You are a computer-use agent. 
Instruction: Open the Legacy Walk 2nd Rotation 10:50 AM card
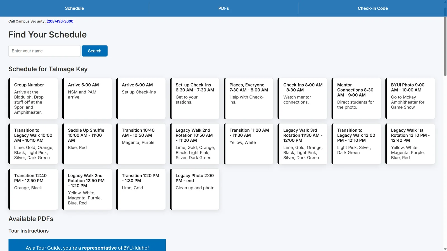point(195,144)
